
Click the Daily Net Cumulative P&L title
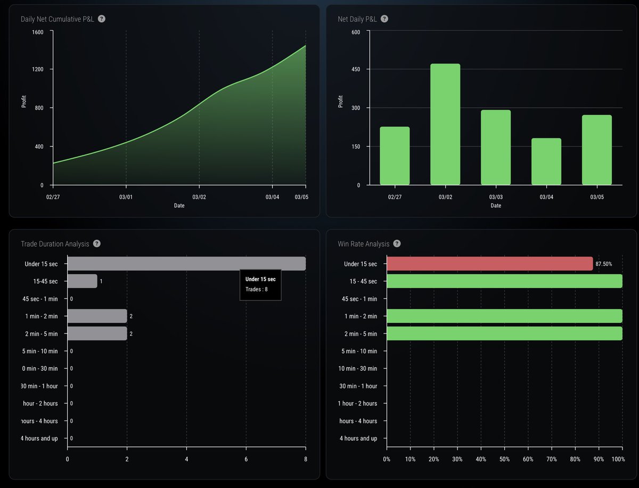(58, 19)
